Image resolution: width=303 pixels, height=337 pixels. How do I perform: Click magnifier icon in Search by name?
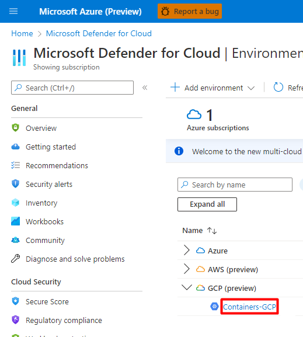tap(184, 184)
